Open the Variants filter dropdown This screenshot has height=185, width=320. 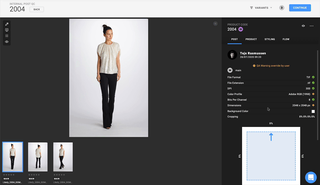click(x=261, y=8)
